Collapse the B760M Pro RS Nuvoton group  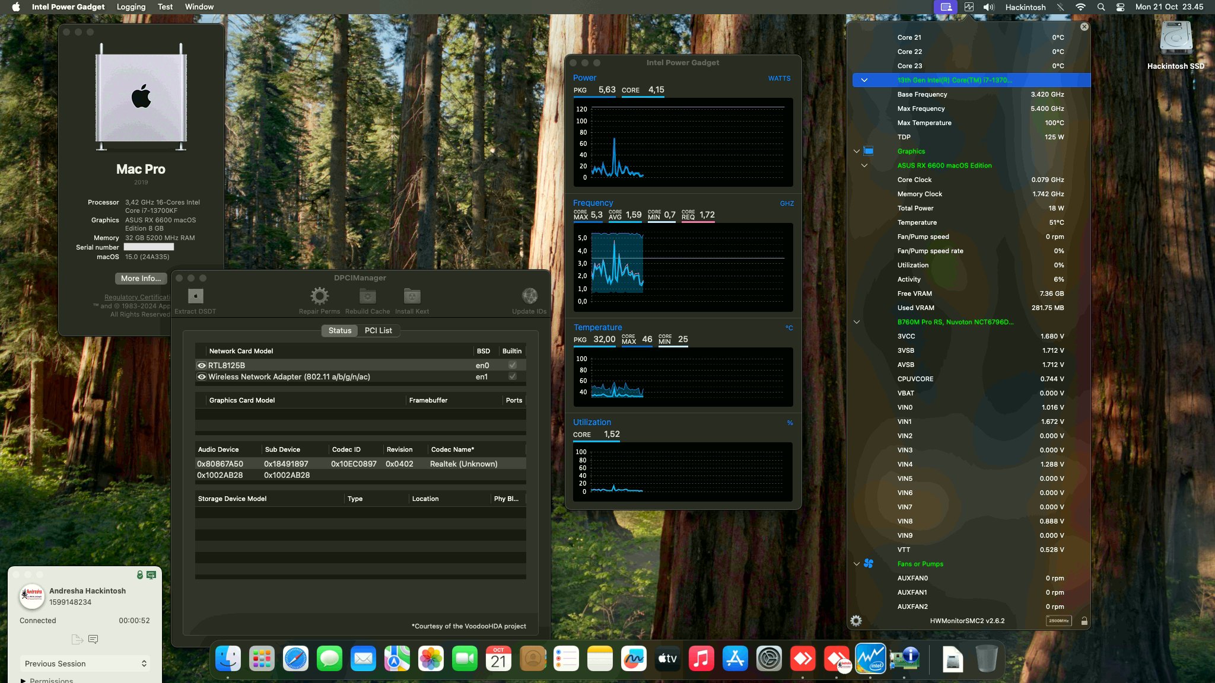(857, 322)
